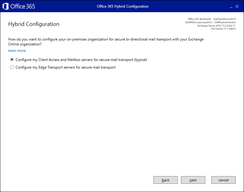Continue with the next button
244x192 pixels.
(193, 180)
